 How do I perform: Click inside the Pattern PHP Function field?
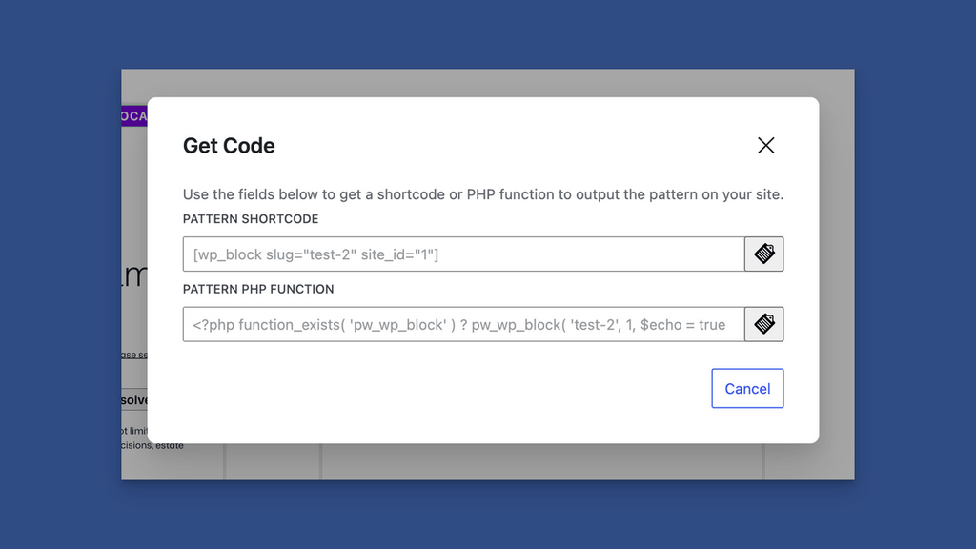463,324
